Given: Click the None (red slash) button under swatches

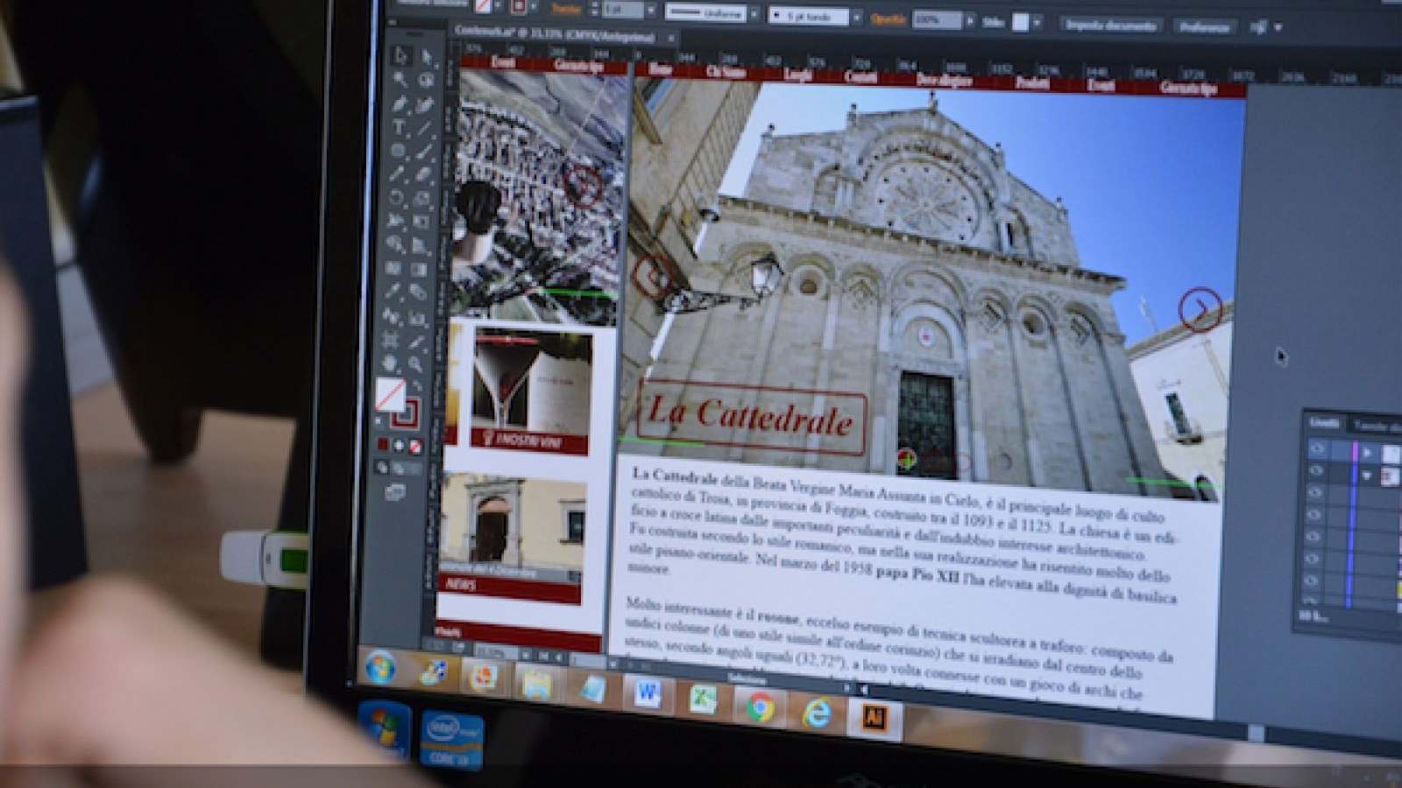Looking at the screenshot, I should coord(415,445).
